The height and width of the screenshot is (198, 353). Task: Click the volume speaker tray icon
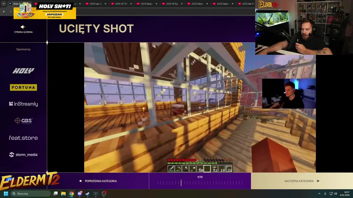336,194
